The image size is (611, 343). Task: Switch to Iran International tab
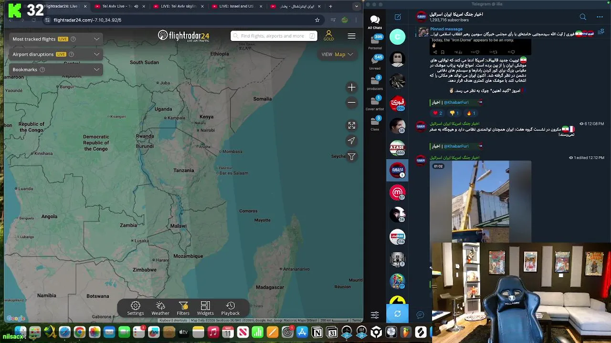click(x=295, y=6)
